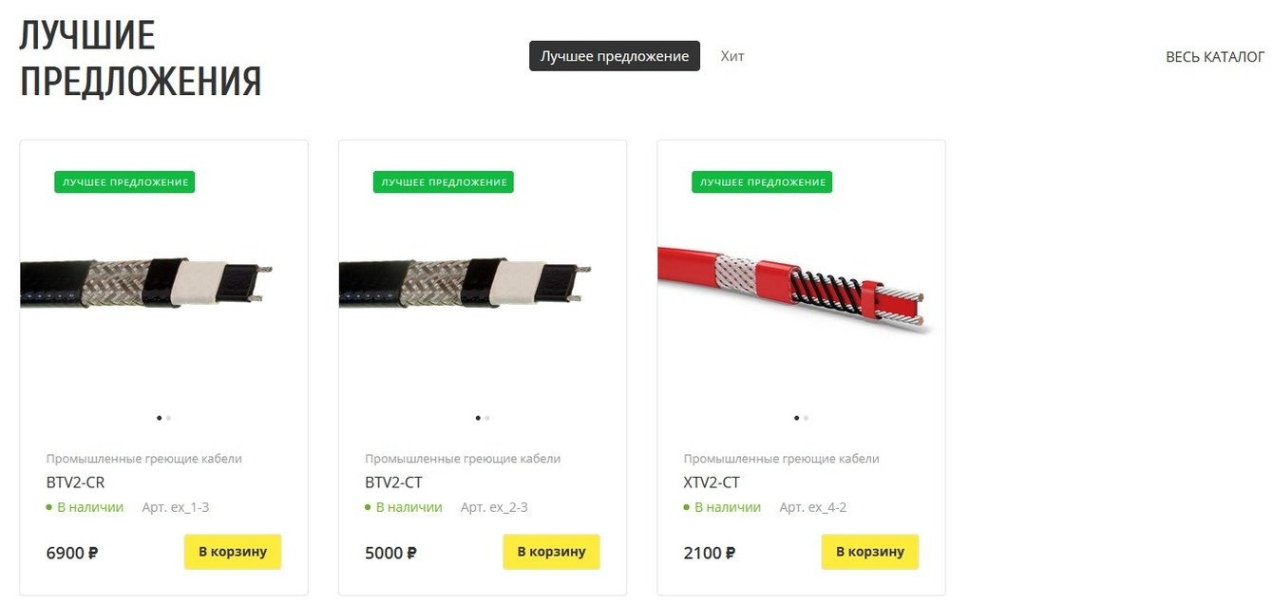
Task: Open category link above BTV2-CT
Action: [x=463, y=459]
